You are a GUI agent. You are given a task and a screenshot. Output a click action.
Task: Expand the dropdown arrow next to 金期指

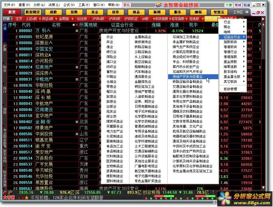click(72, 19)
